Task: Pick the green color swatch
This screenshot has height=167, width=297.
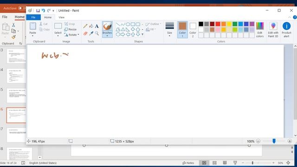Action: 235,24
